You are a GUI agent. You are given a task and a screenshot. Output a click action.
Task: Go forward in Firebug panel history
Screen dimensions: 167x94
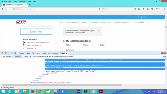coord(12,53)
